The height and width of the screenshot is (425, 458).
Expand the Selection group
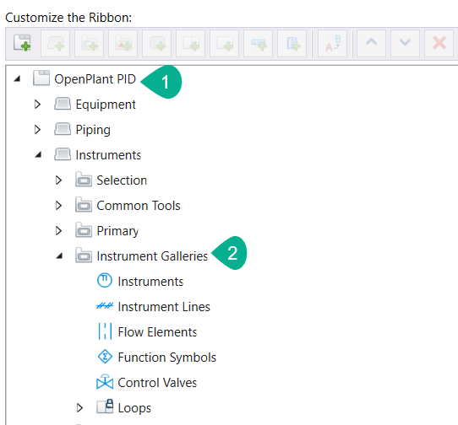tap(58, 180)
